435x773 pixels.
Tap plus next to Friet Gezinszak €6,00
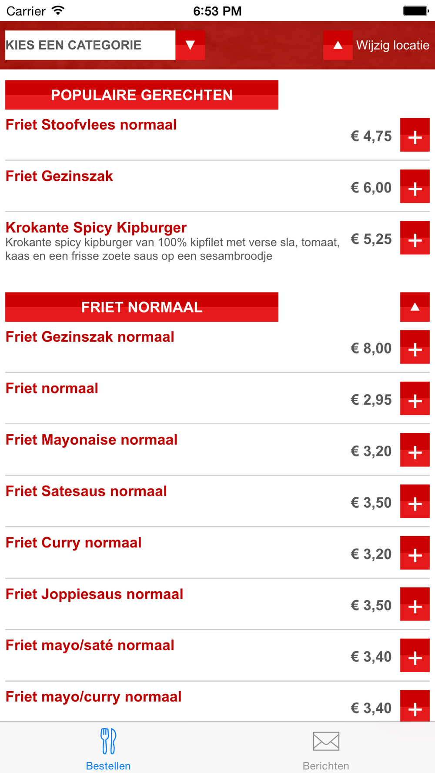click(415, 187)
